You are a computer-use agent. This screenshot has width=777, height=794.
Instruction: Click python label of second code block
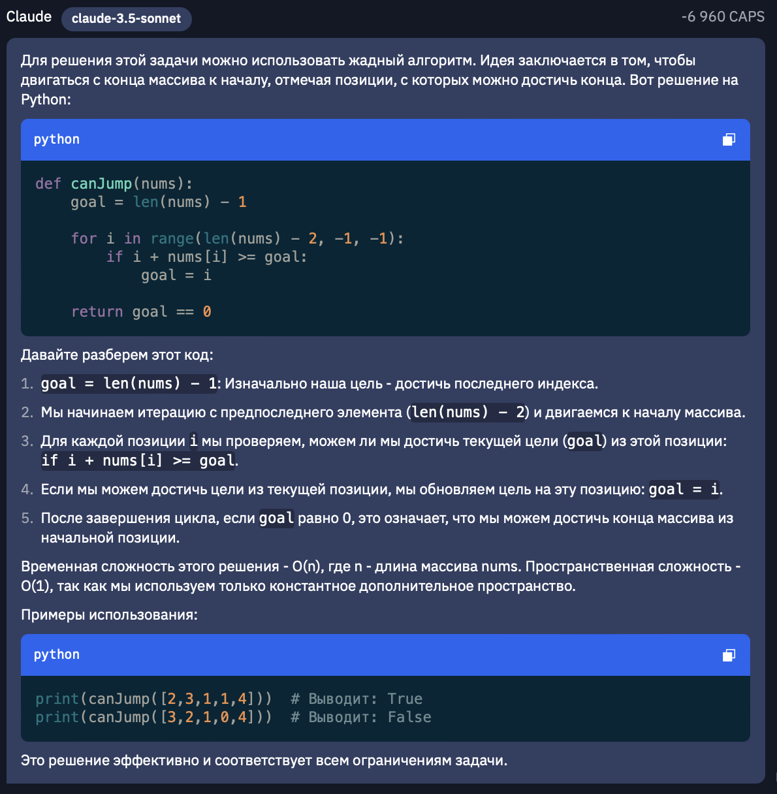(57, 654)
